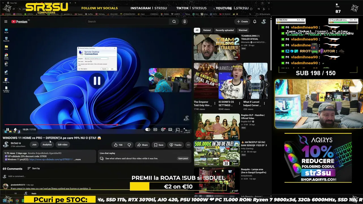363x204 pixels.
Task: Open the live chat replay panel
Action: coord(183,158)
